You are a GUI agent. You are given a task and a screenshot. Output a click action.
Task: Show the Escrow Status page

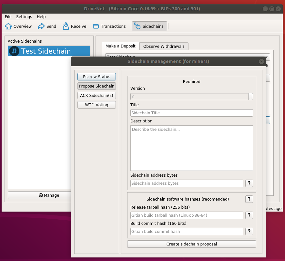97,77
